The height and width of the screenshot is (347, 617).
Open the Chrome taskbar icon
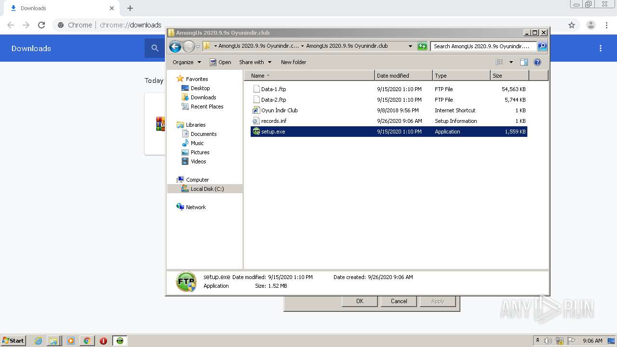click(x=87, y=341)
